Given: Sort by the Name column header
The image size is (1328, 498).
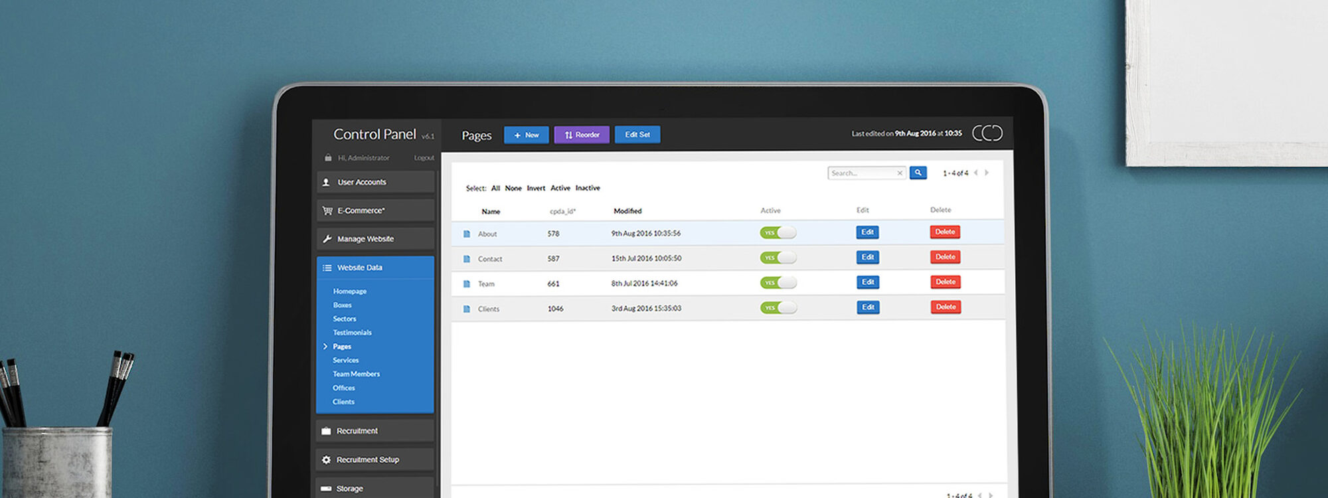Looking at the screenshot, I should (491, 212).
